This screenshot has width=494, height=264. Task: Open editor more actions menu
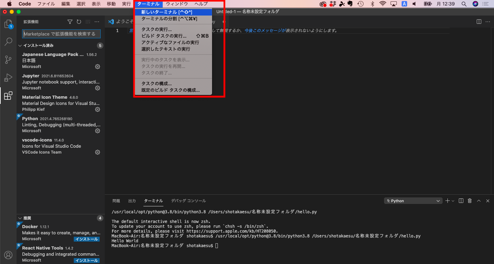pyautogui.click(x=488, y=21)
